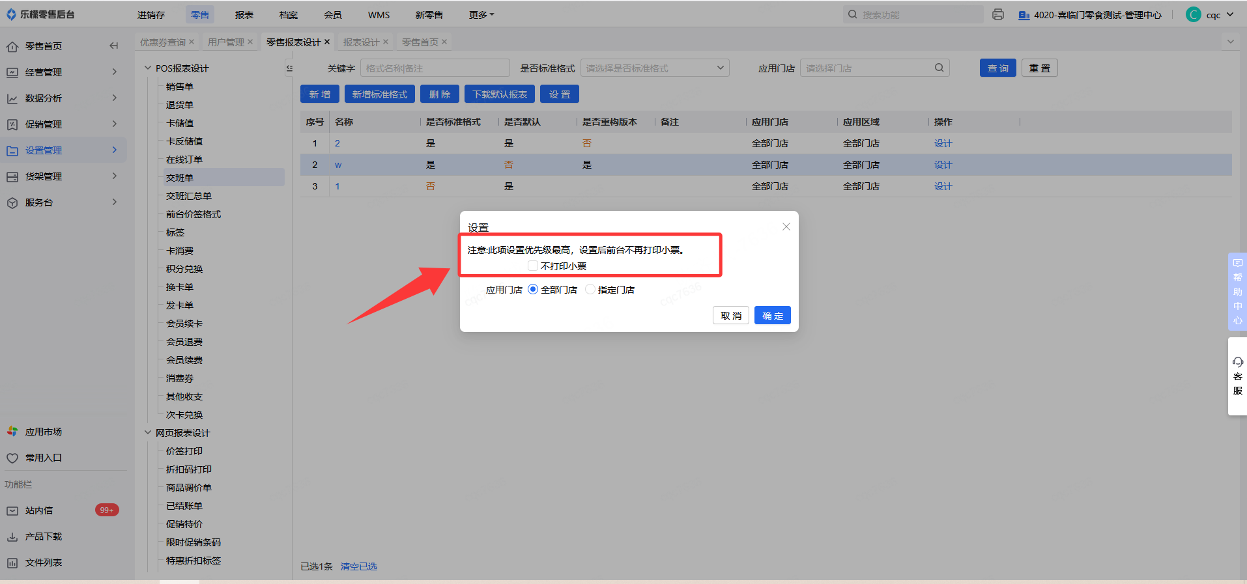1247x584 pixels.
Task: Select the 指定门店 radio option
Action: 590,290
